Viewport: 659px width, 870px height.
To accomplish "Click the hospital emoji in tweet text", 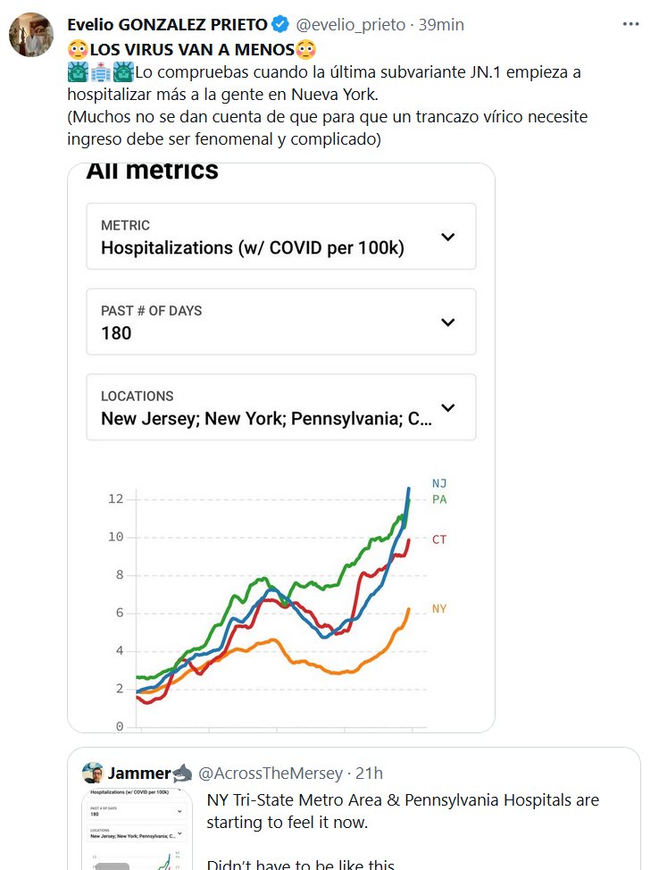I will click(x=100, y=72).
